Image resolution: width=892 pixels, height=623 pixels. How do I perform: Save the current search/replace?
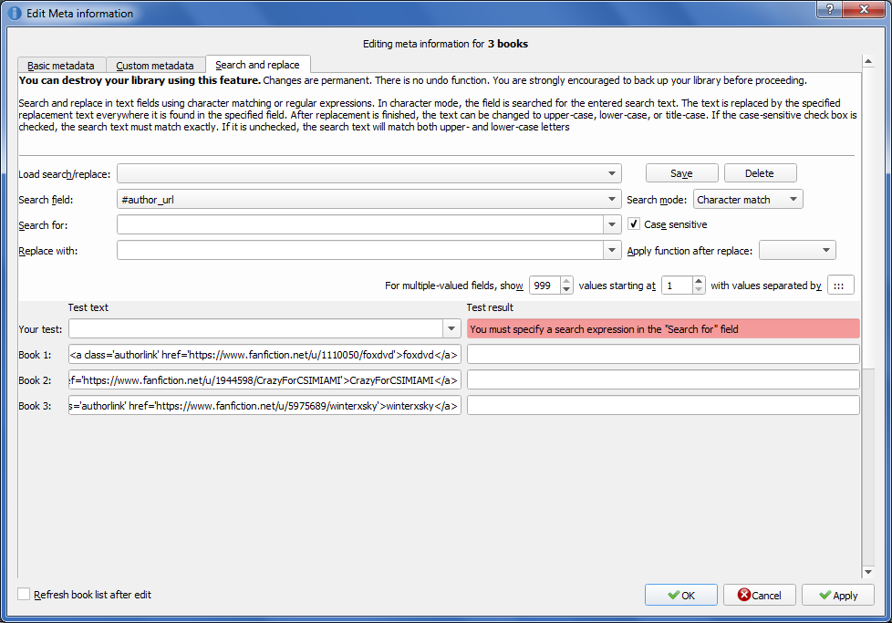pyautogui.click(x=681, y=173)
